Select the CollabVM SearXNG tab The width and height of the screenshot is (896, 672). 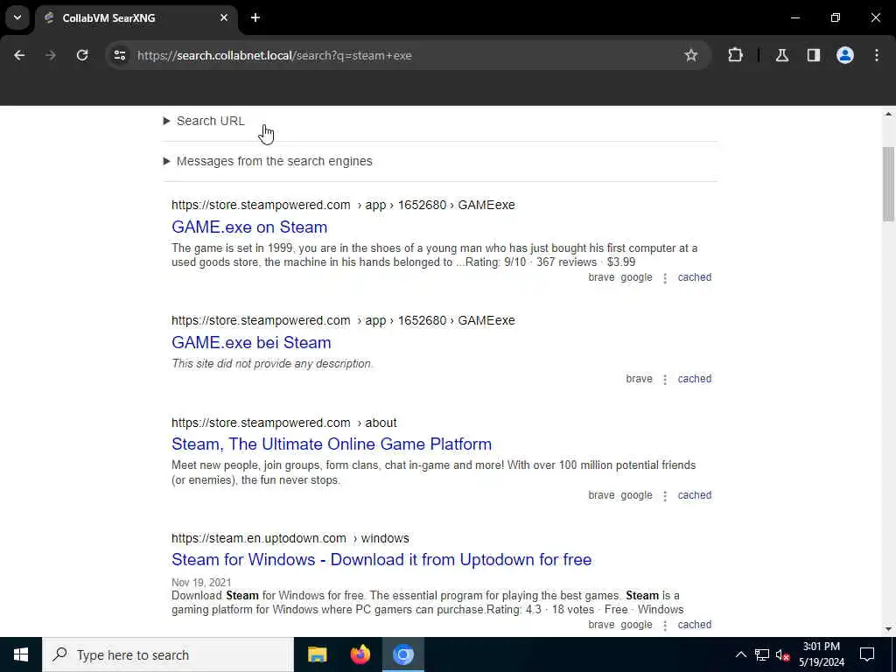coord(136,17)
